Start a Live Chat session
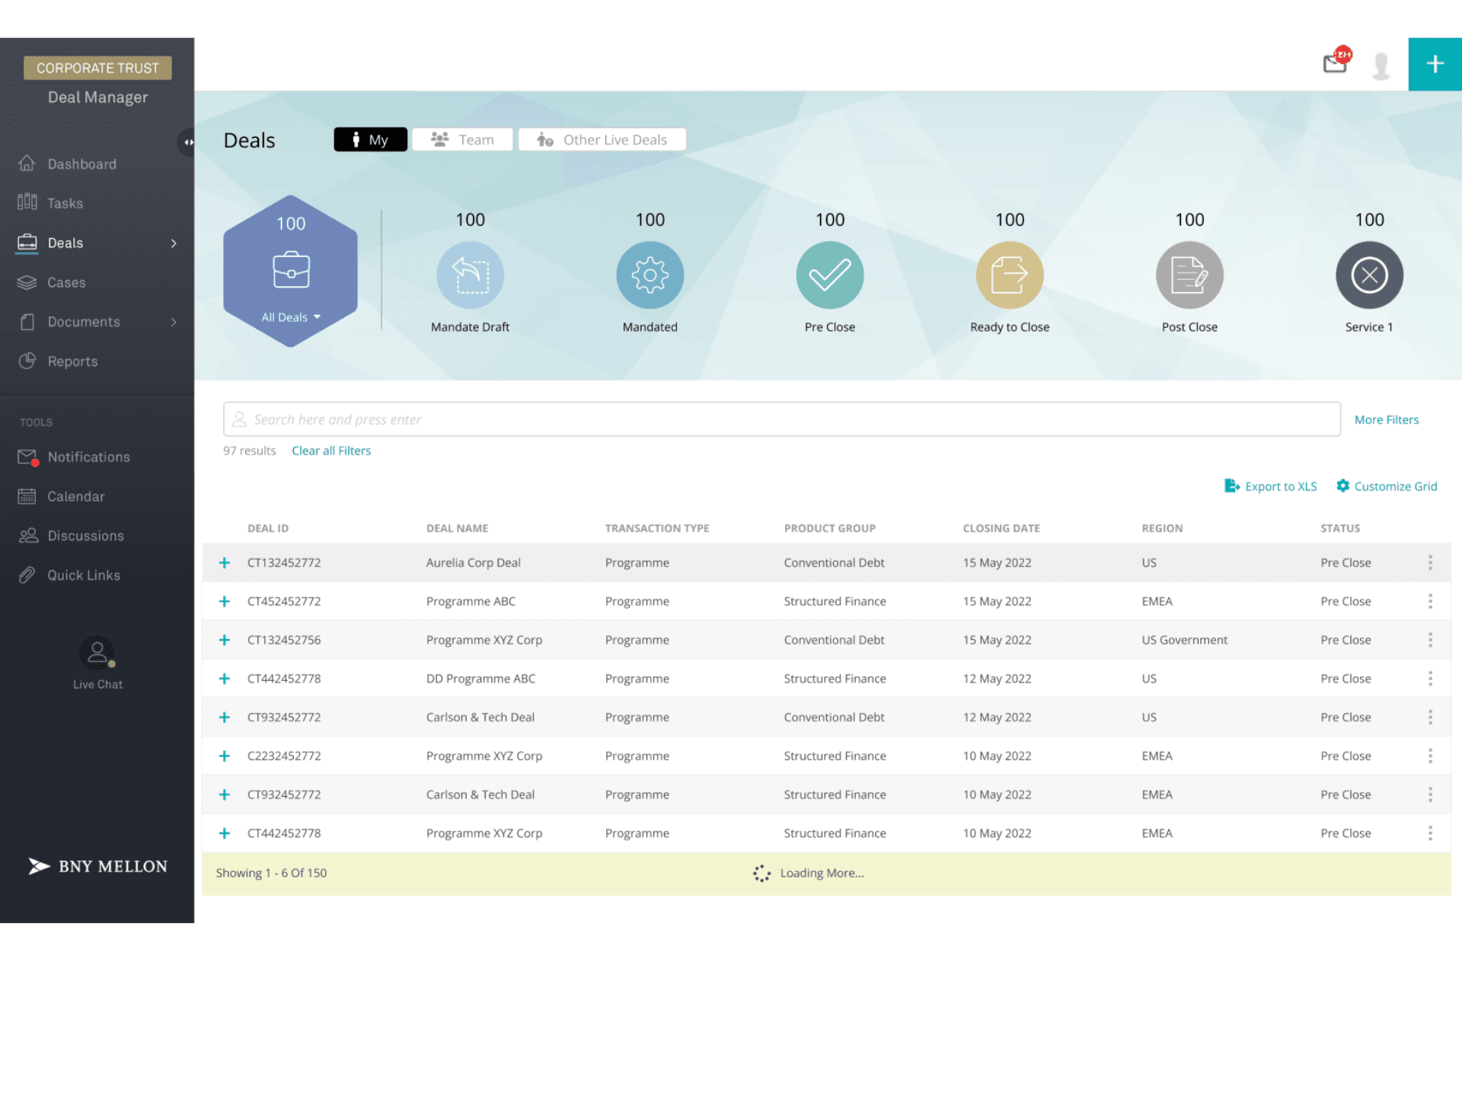This screenshot has width=1462, height=1098. point(97,663)
